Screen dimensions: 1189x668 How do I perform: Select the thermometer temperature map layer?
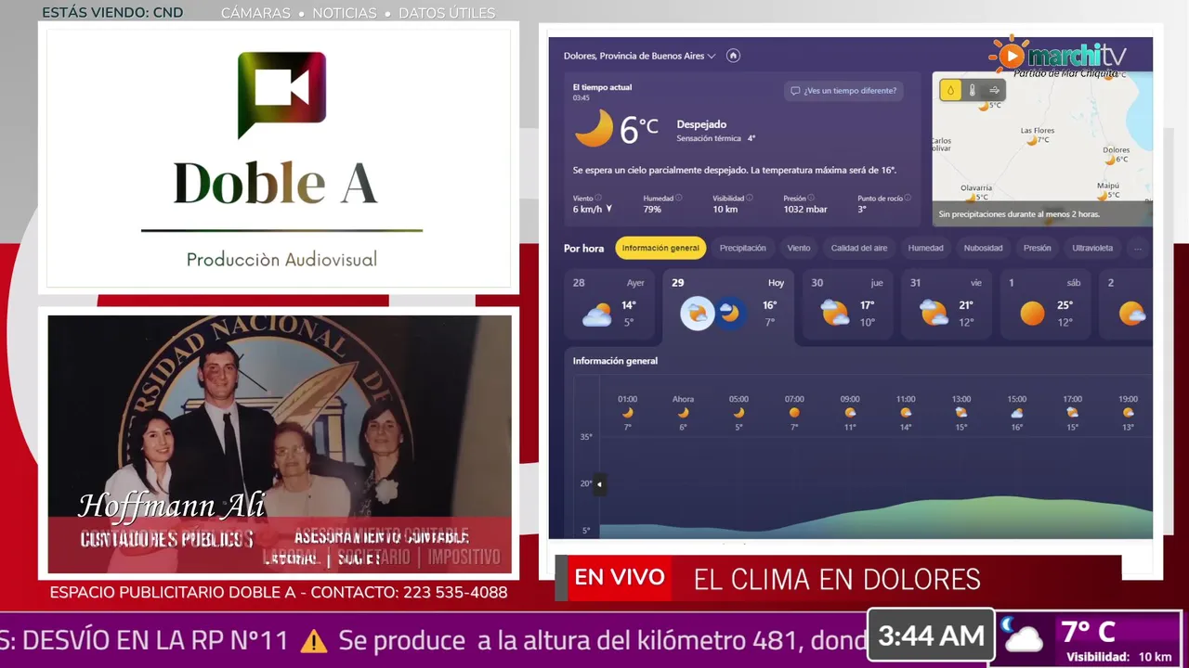click(x=973, y=90)
